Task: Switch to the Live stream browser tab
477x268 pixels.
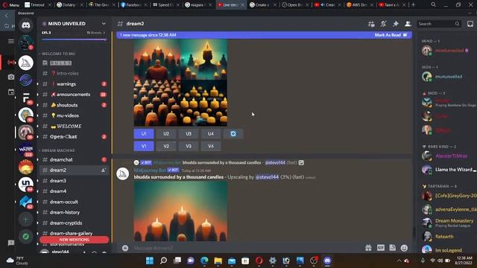Action: pyautogui.click(x=231, y=5)
